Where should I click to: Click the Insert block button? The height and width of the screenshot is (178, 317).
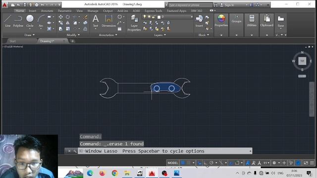[x=199, y=21]
